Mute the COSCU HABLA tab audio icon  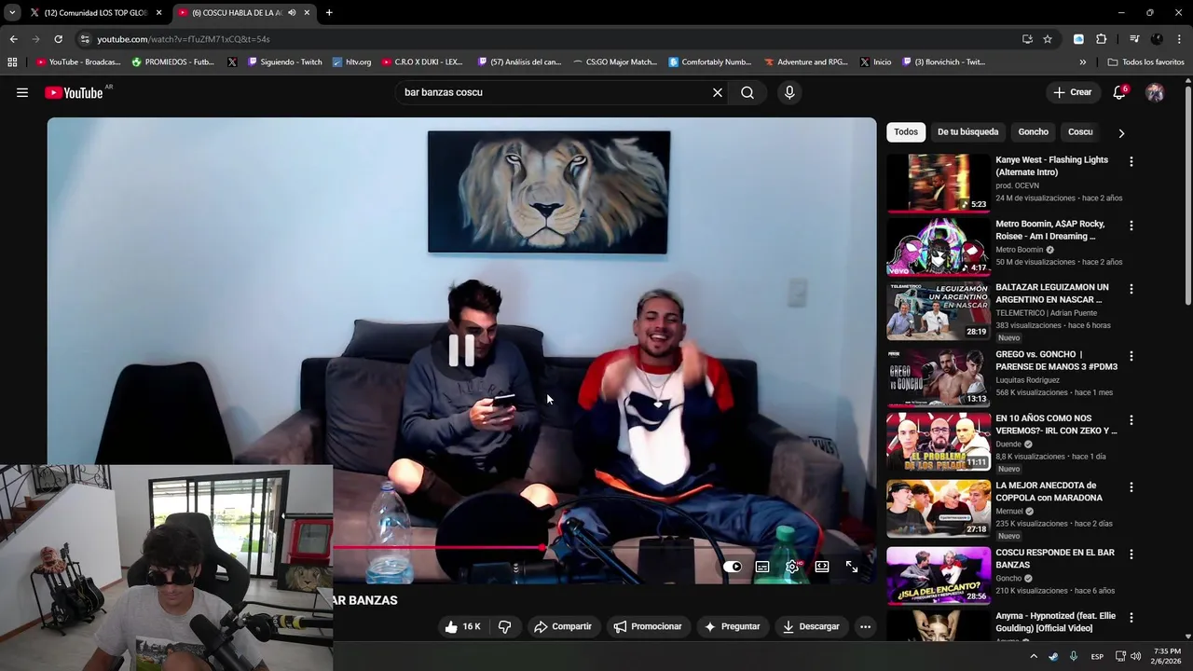pos(292,12)
